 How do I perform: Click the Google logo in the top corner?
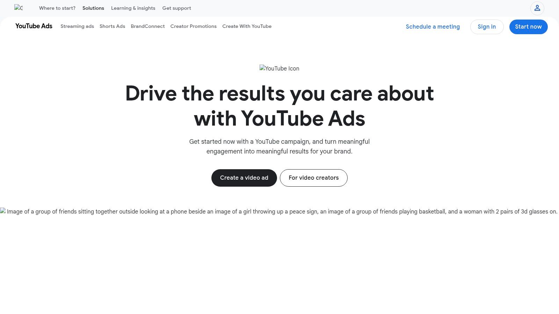[x=19, y=8]
